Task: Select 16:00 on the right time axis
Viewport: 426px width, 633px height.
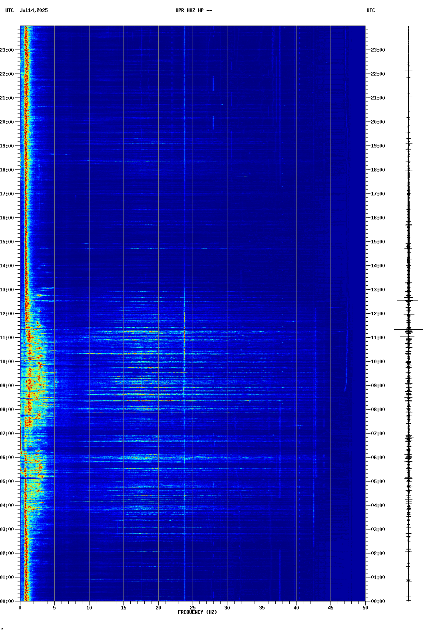Action: pos(378,218)
